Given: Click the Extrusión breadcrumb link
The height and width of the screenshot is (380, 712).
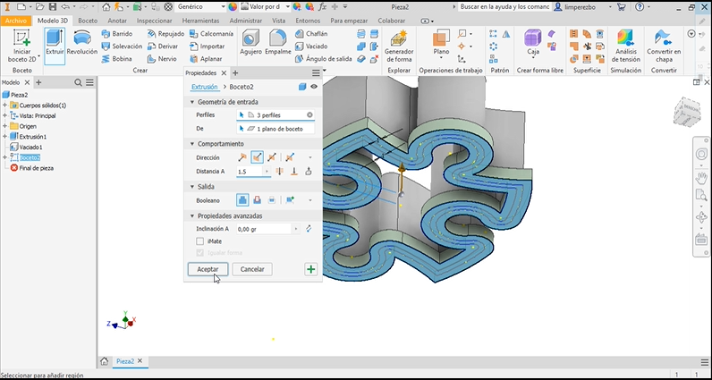Looking at the screenshot, I should click(204, 87).
